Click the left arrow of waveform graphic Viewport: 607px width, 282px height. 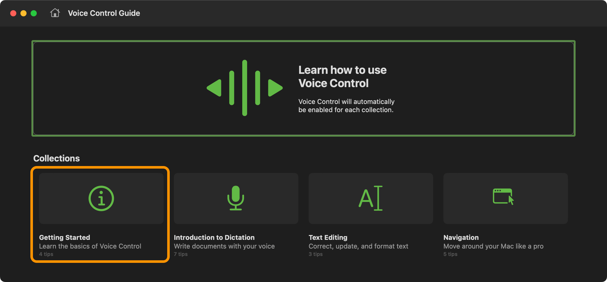pyautogui.click(x=214, y=88)
